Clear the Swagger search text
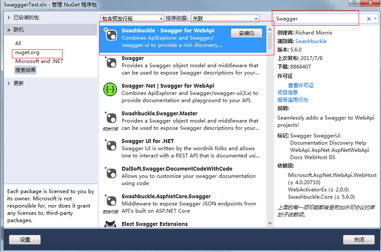 [368, 19]
